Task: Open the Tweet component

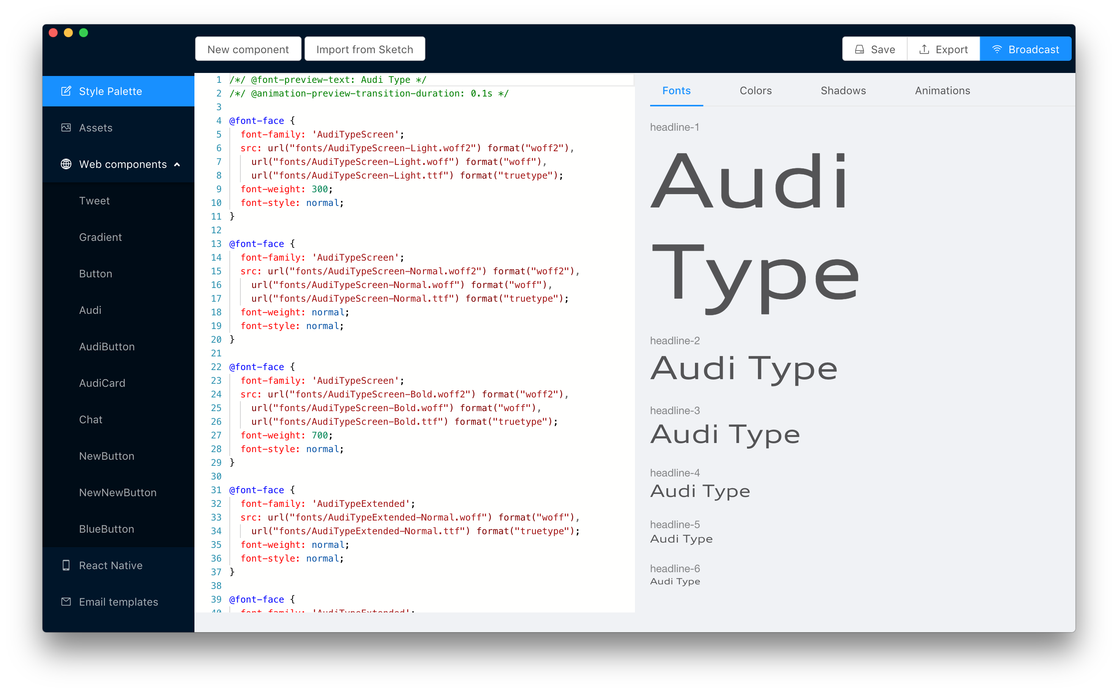Action: coord(118,201)
